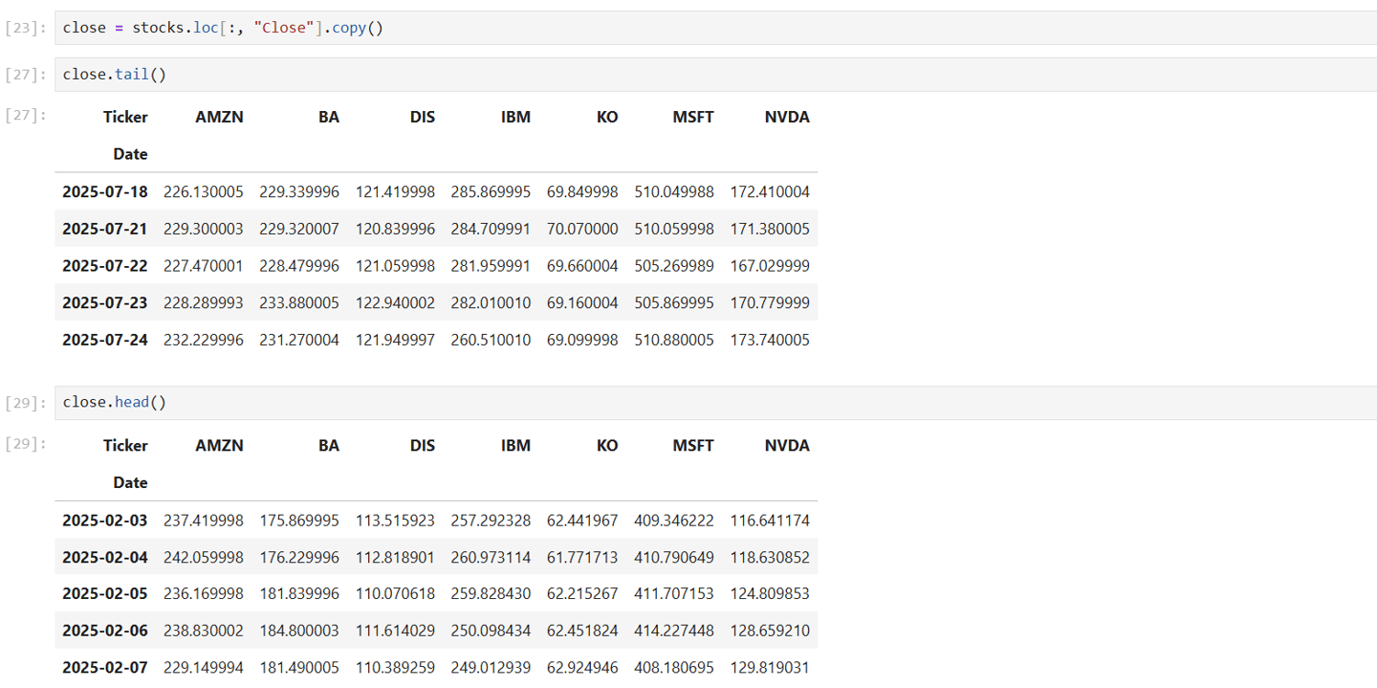
Task: Select the 2025-07-24 row date
Action: point(105,340)
